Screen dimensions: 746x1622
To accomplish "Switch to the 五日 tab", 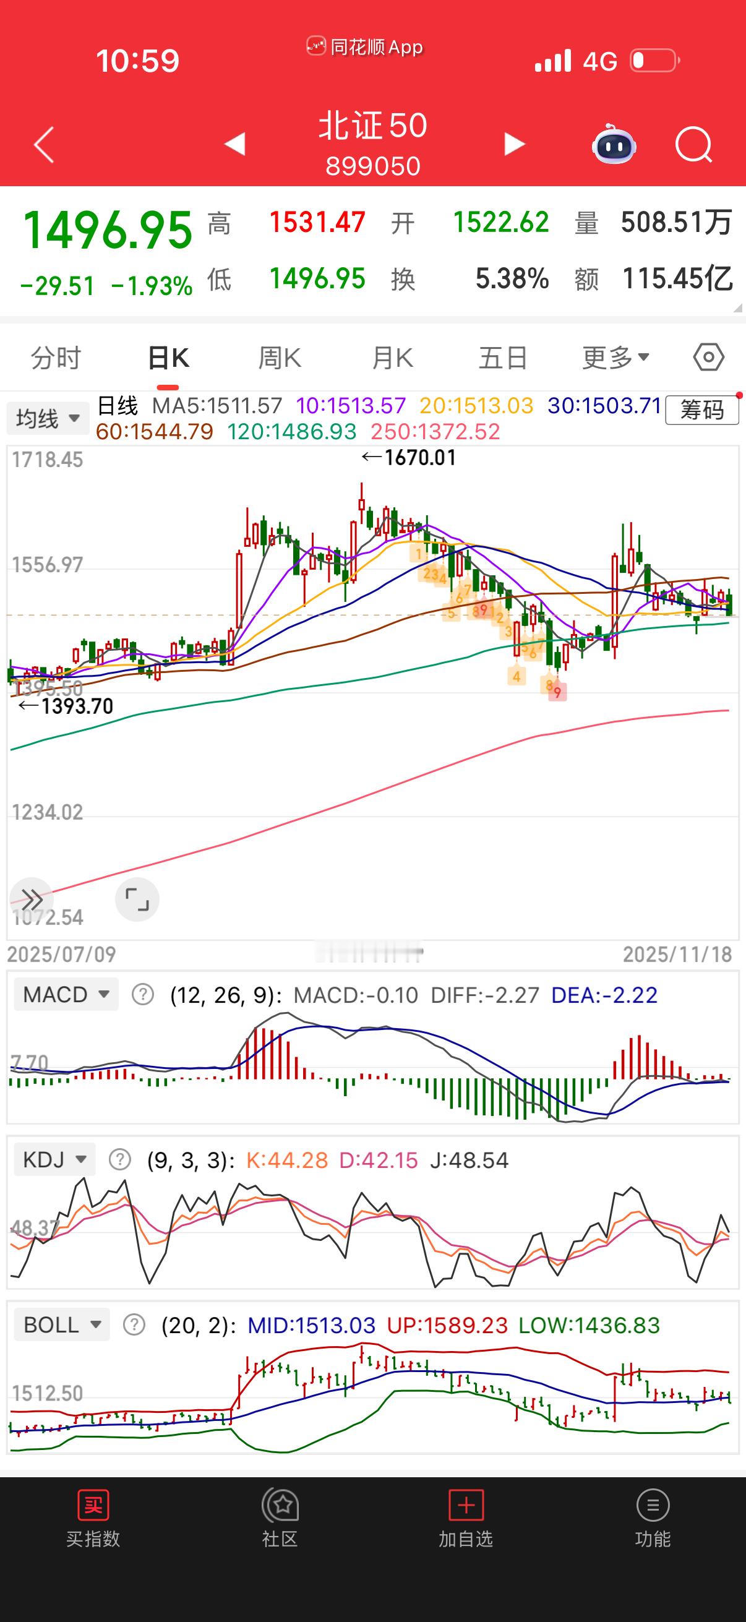I will point(503,358).
